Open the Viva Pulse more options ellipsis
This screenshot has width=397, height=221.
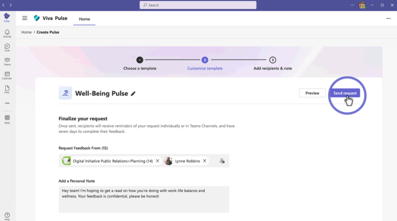[x=388, y=19]
